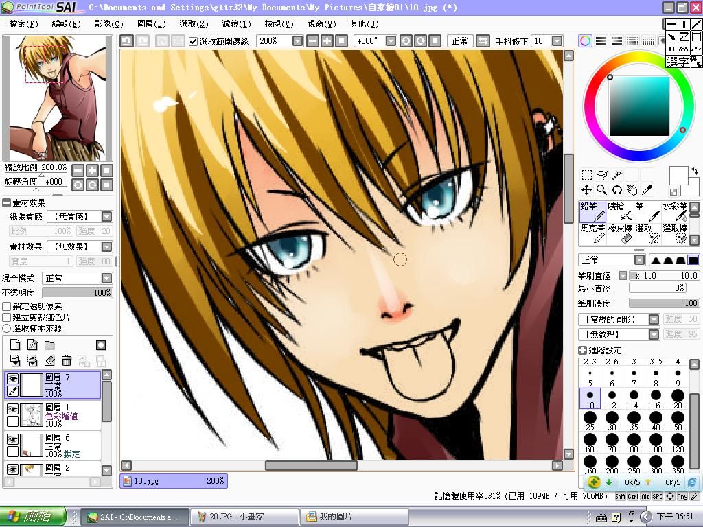Show the color wheel panel icon

click(585, 41)
